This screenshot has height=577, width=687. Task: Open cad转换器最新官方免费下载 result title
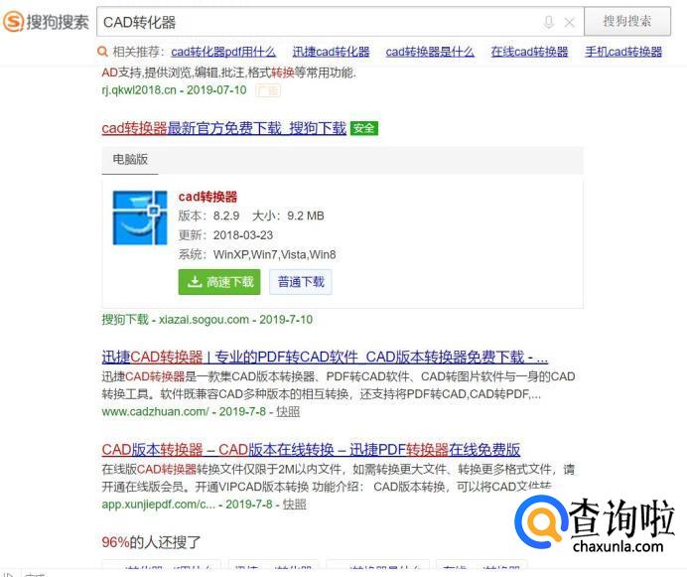[224, 128]
